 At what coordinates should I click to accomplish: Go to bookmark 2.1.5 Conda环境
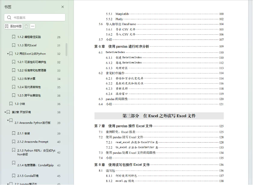click(x=28, y=176)
